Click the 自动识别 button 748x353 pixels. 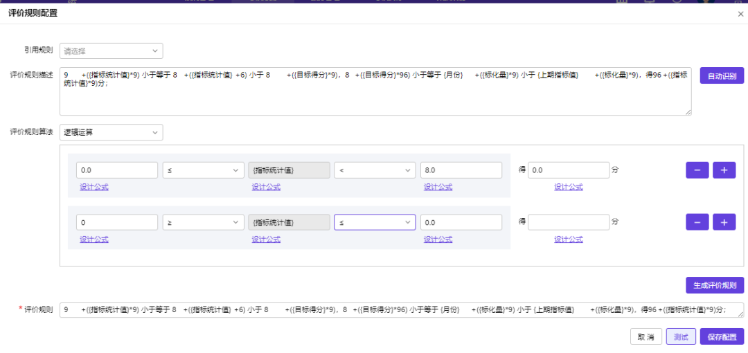(722, 75)
